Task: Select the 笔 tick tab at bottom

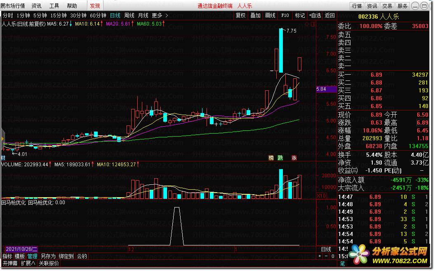Action: [343, 263]
